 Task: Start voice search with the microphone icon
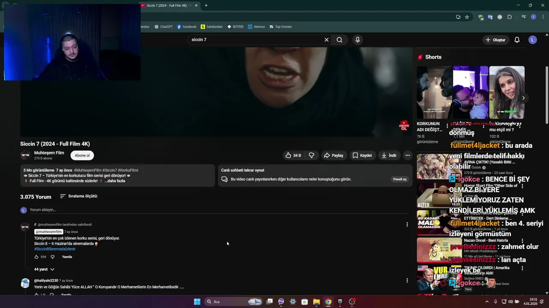point(358,40)
